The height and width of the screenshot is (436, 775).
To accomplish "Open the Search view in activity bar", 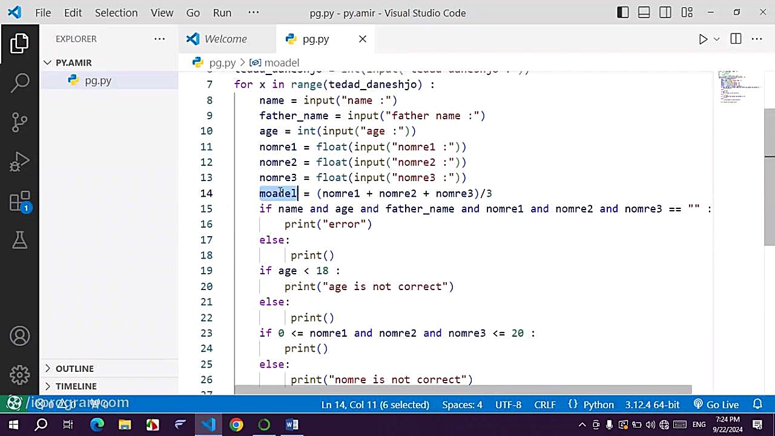I will click(19, 82).
